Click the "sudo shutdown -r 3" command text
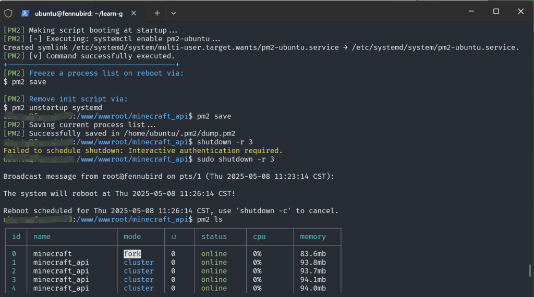This screenshot has width=534, height=297. click(x=235, y=159)
